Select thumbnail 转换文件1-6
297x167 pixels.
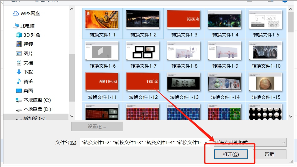[102, 55]
